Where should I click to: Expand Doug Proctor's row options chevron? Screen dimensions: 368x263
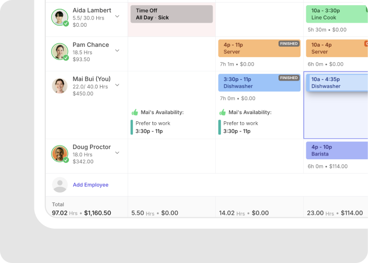point(117,153)
